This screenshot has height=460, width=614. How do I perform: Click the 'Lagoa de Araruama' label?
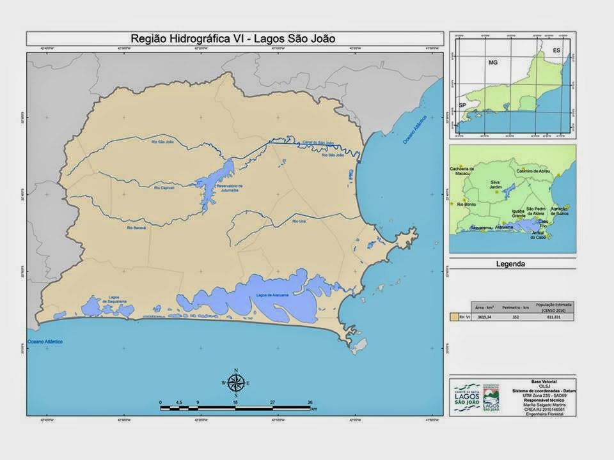point(272,295)
